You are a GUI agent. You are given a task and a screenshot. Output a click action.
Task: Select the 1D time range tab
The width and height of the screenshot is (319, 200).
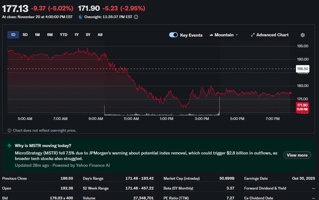pos(13,35)
